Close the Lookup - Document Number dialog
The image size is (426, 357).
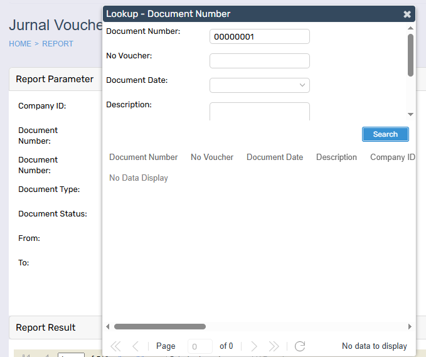point(407,14)
